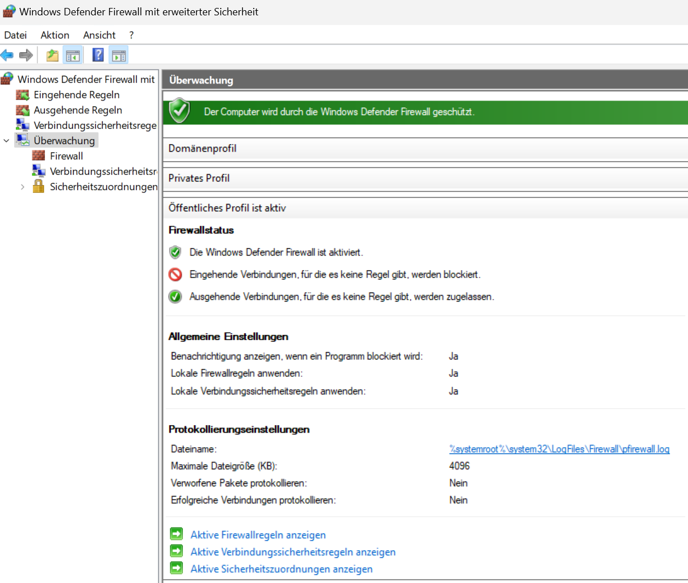
Task: Expand the Sicherheitszuordnungen tree node
Action: (x=23, y=187)
